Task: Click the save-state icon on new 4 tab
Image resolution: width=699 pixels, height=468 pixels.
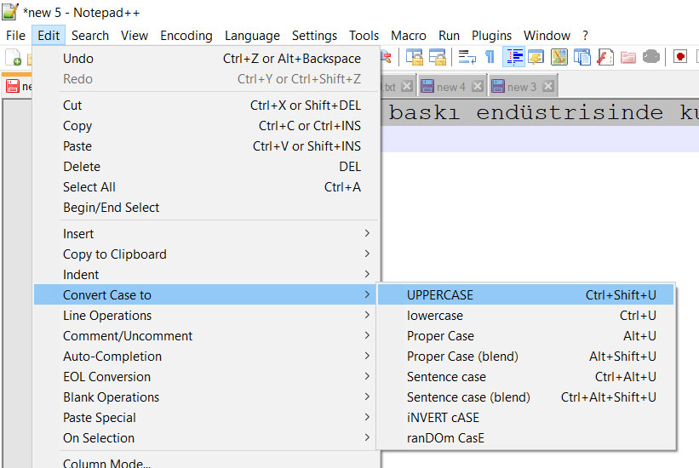Action: coord(427,86)
